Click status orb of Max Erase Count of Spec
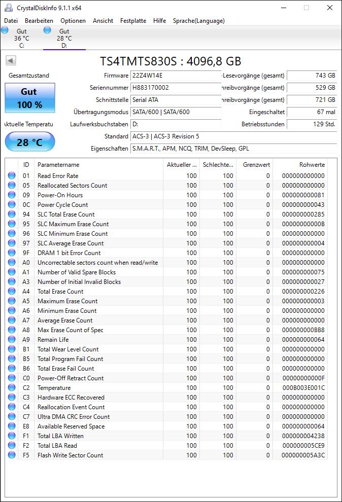Viewport: 342px width, 502px height. 12,330
